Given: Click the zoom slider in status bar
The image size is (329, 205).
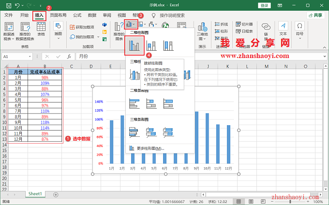Looking at the screenshot, I should click(x=290, y=202).
